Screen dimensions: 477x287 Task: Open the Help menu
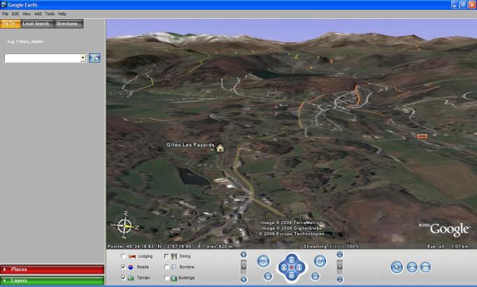point(62,14)
